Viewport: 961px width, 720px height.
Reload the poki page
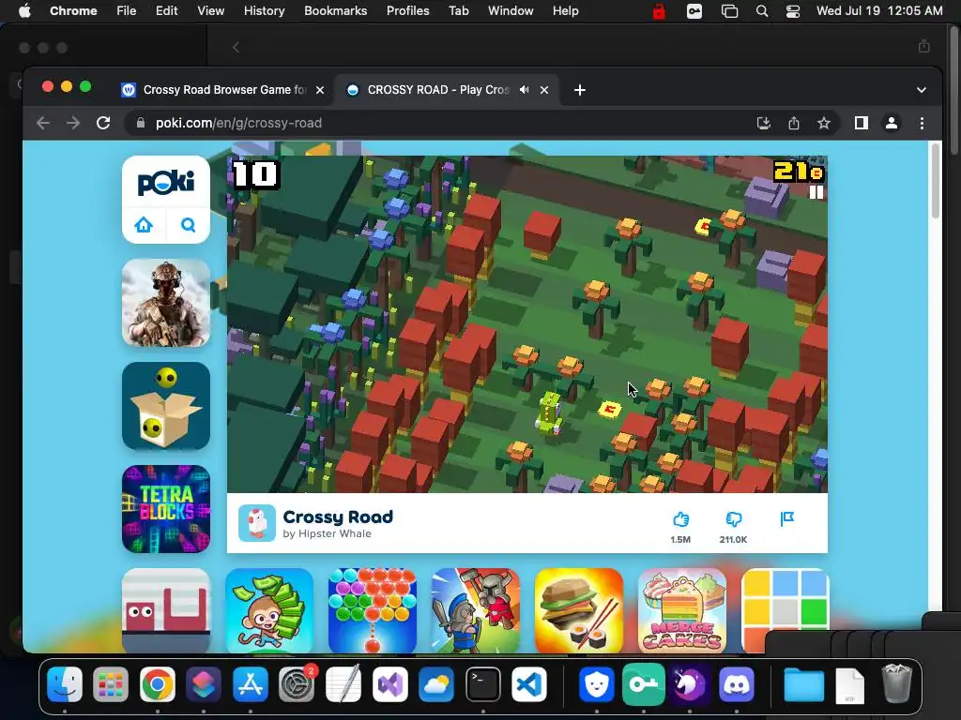[103, 123]
